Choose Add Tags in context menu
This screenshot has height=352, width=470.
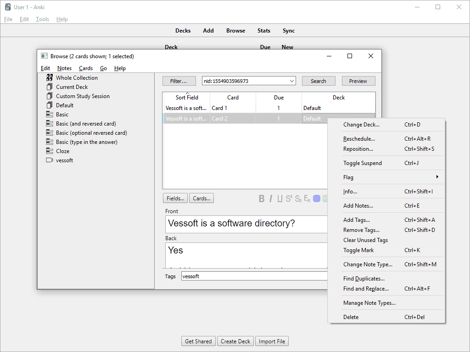pyautogui.click(x=386, y=220)
